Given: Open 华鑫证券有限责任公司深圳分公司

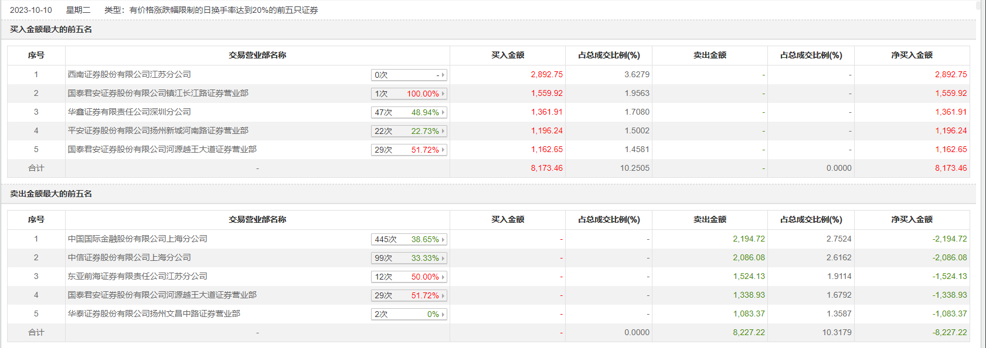Looking at the screenshot, I should 129,112.
